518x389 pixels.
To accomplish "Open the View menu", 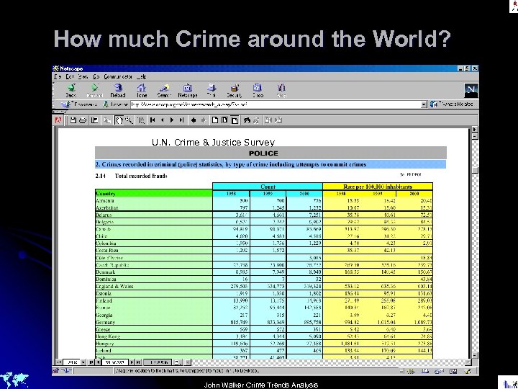I will (83, 77).
